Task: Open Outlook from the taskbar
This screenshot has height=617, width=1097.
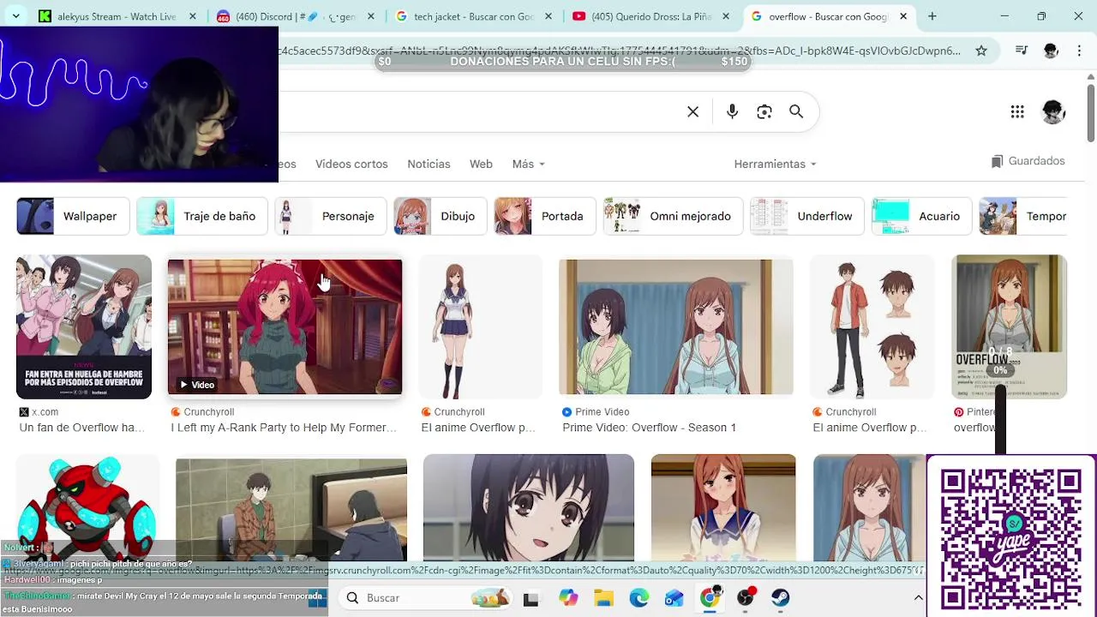Action: tap(674, 598)
